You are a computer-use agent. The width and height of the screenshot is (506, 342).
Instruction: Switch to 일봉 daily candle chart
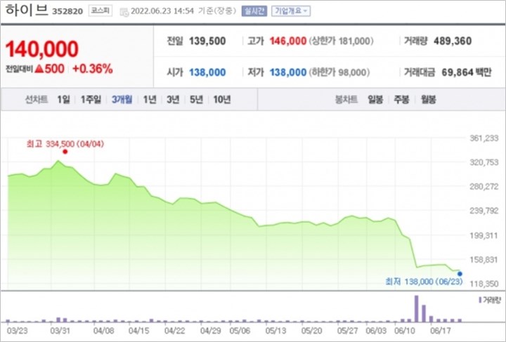(375, 100)
